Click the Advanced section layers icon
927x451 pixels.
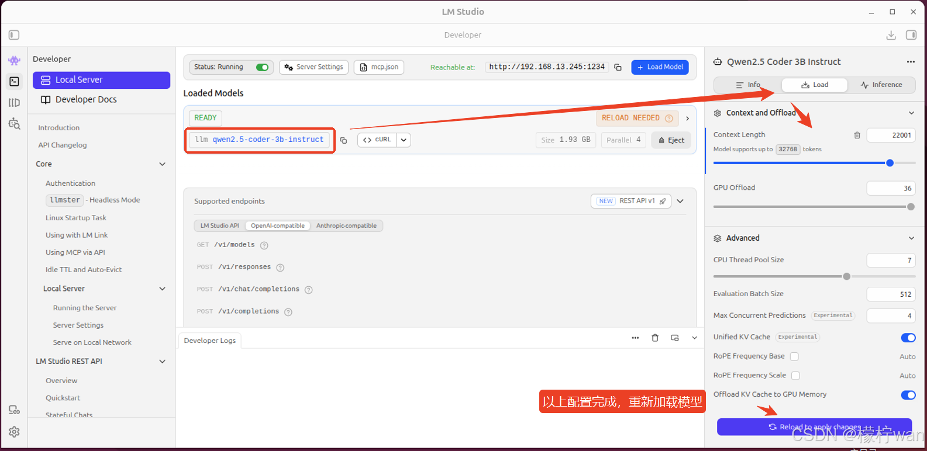[x=718, y=238]
